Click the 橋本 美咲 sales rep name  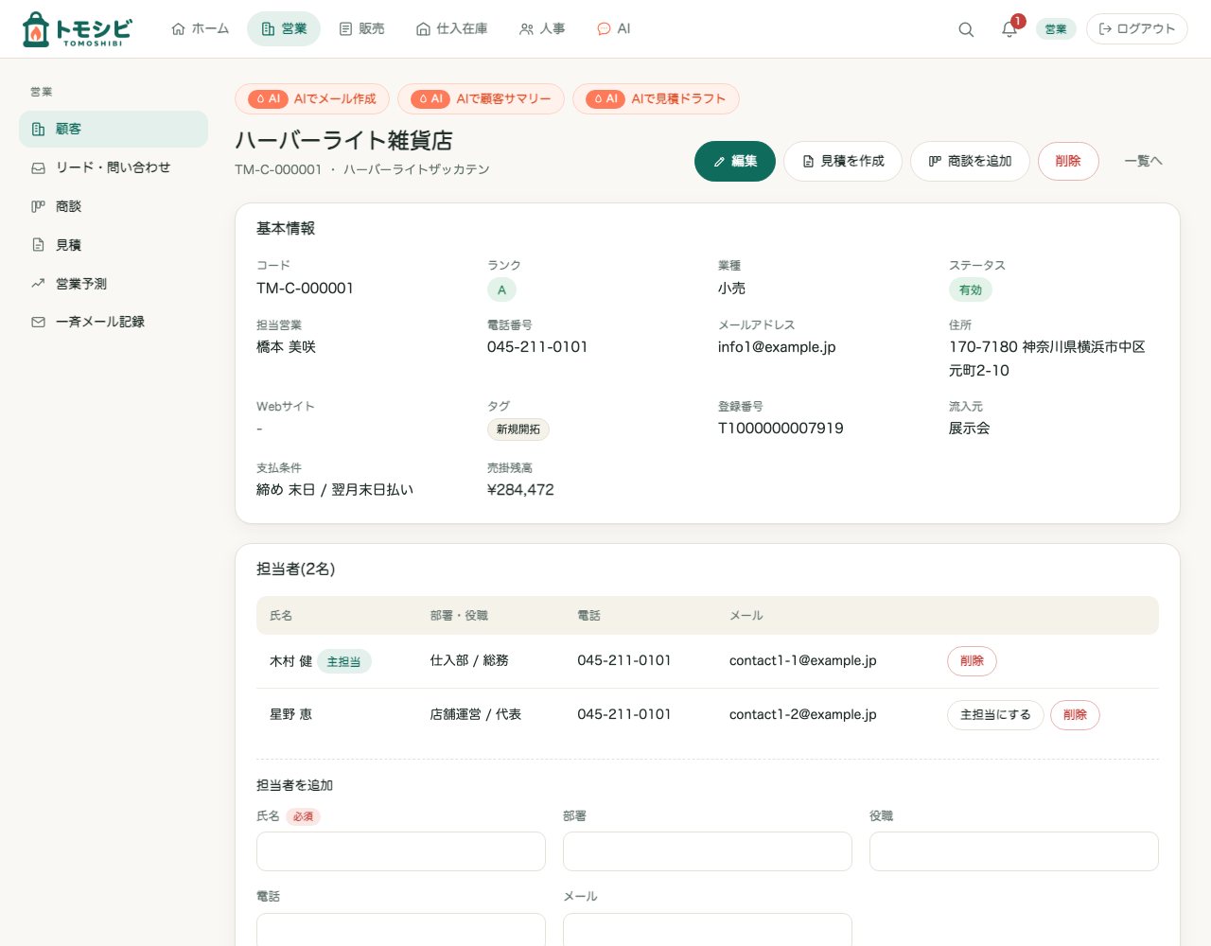(x=287, y=347)
